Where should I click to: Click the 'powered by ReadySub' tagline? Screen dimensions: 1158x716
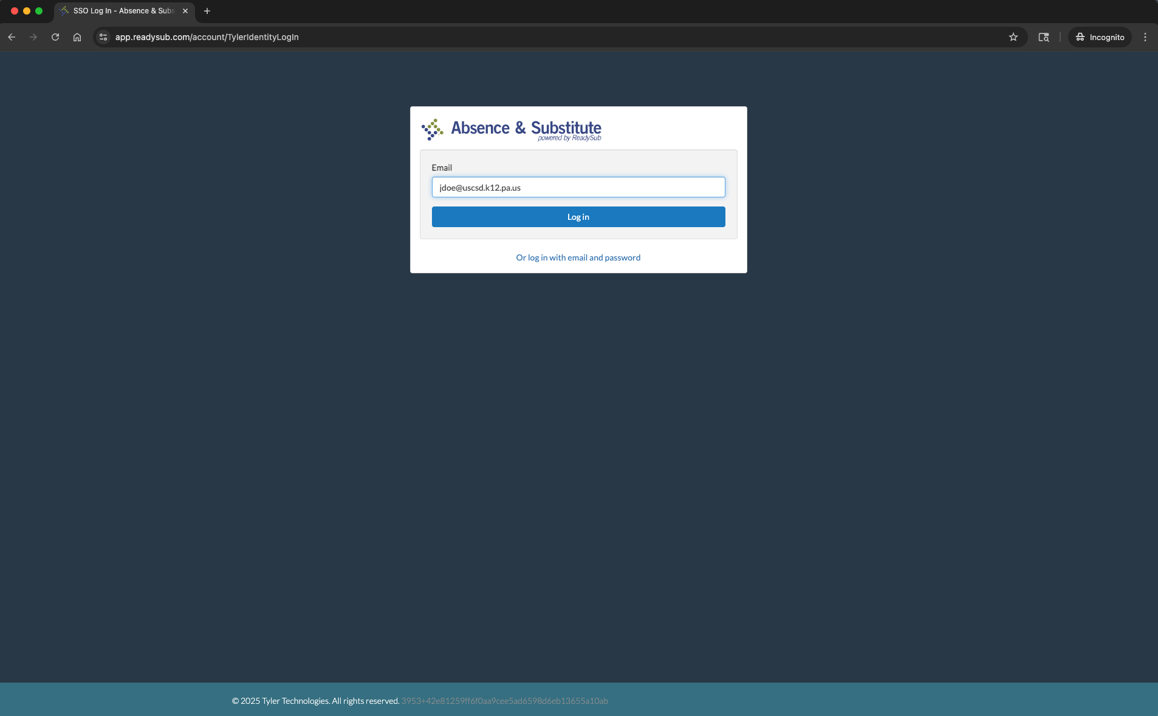[569, 138]
